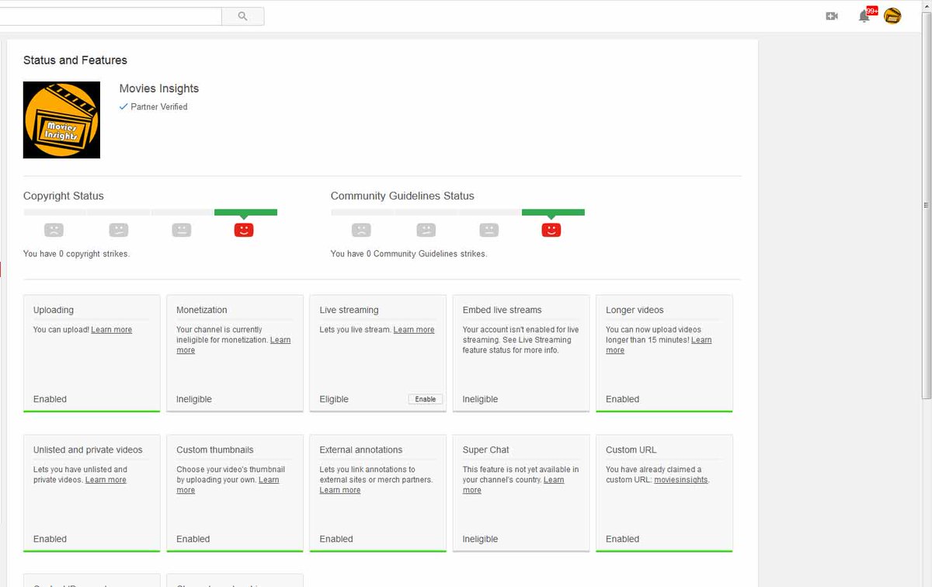Image resolution: width=932 pixels, height=587 pixels.
Task: Click the Ineligible status in Super Chat card
Action: pos(481,539)
